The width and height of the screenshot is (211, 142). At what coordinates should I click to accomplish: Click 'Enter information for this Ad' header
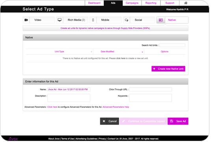(106, 82)
